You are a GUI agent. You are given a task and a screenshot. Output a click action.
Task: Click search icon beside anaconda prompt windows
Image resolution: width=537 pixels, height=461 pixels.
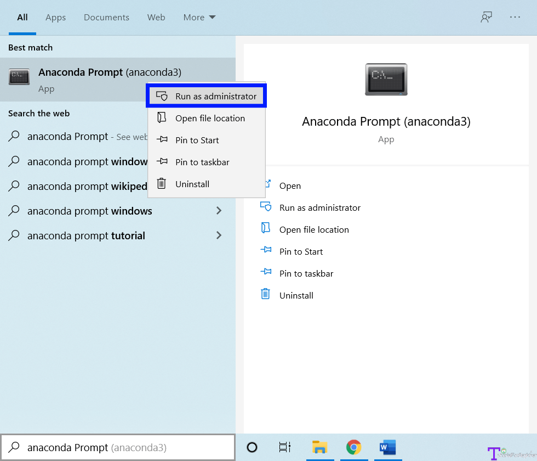click(14, 211)
